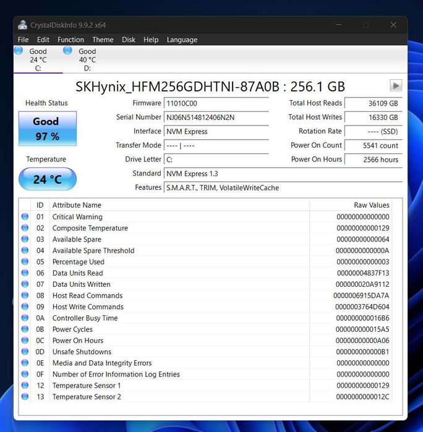Click the Features field

point(283,188)
